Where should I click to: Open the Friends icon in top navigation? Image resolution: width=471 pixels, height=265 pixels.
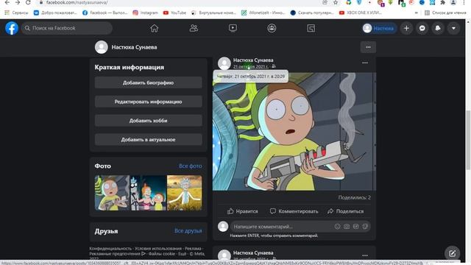(194, 28)
